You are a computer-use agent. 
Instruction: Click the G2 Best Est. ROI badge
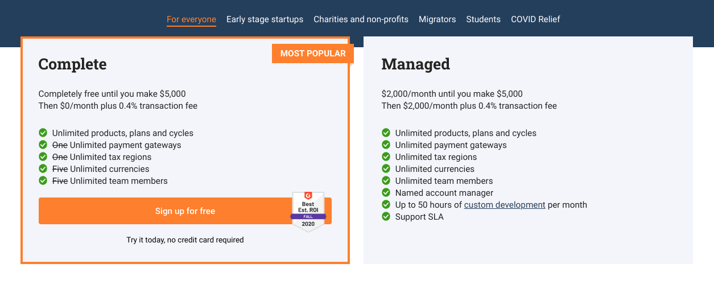[308, 211]
